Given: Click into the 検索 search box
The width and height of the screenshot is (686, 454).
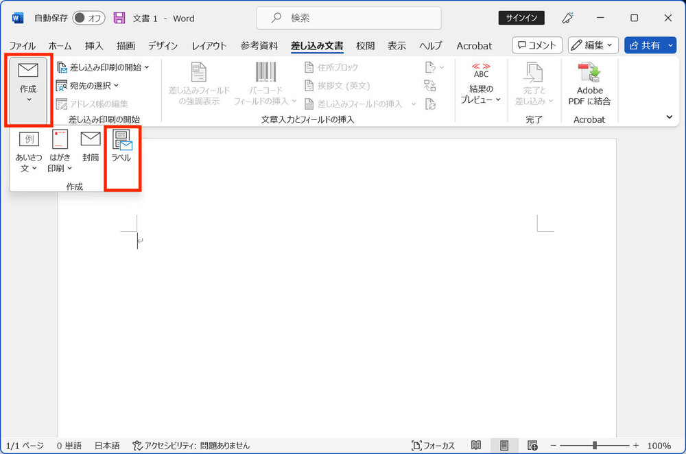Looking at the screenshot, I should click(x=348, y=18).
